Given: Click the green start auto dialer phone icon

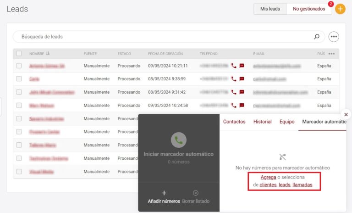Looking at the screenshot, I should point(178,140).
